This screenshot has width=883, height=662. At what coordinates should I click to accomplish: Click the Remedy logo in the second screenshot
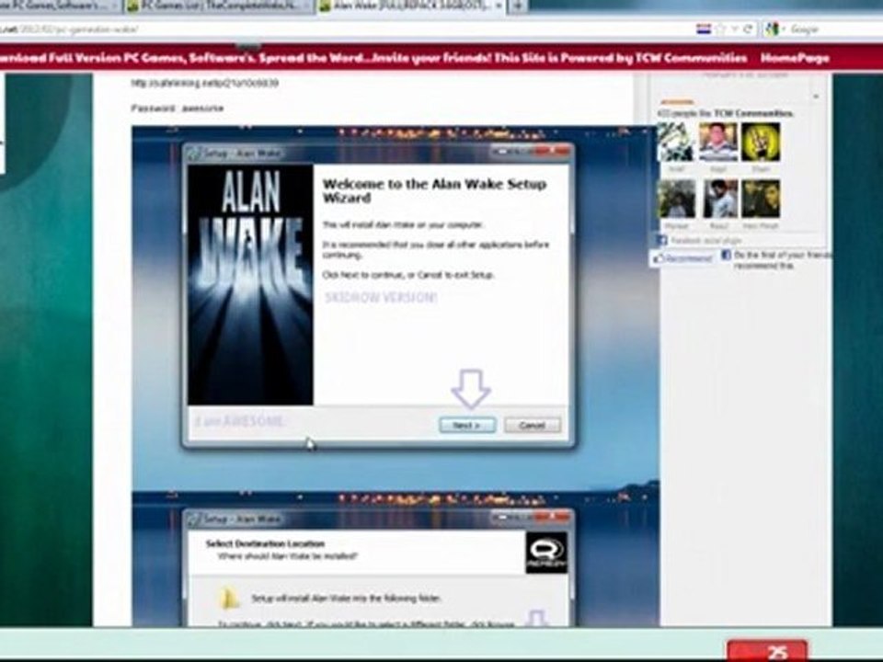point(546,553)
